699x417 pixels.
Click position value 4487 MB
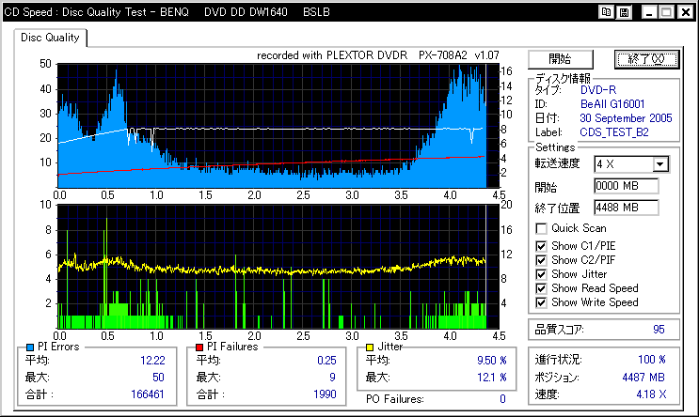pos(643,378)
